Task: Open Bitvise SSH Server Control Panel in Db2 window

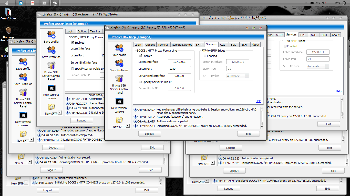Action: coord(119,79)
